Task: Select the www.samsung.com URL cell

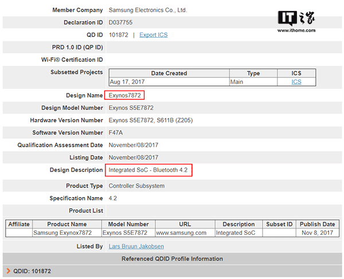Action: point(185,233)
